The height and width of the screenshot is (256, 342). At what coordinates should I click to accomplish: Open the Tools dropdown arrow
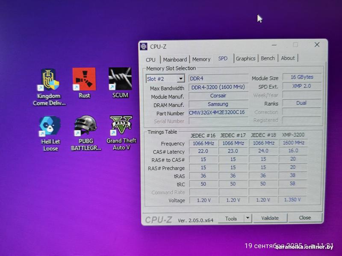tap(247, 218)
